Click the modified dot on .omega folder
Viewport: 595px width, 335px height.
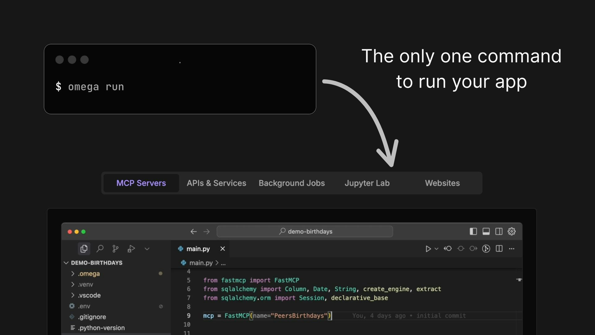[161, 273]
